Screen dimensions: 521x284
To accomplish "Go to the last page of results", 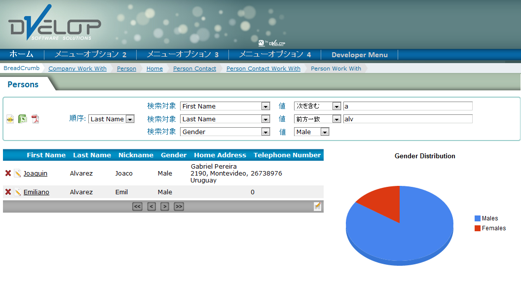I will tap(179, 207).
